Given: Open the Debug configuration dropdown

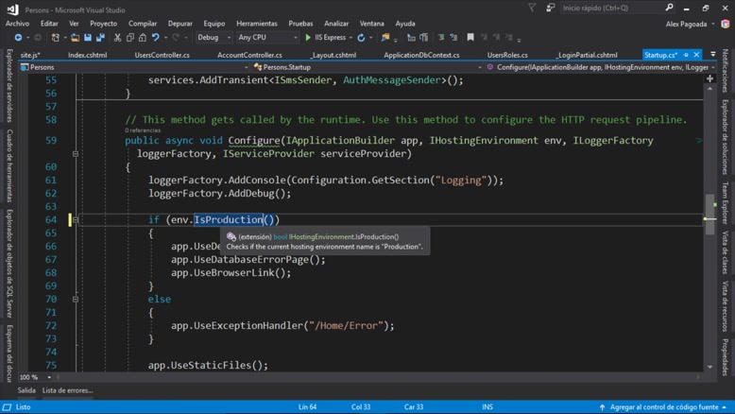Looking at the screenshot, I should [214, 38].
